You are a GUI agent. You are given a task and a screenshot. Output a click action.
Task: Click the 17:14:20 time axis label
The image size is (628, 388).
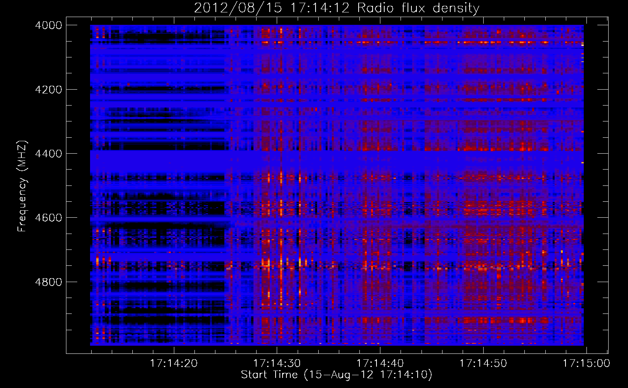[173, 364]
